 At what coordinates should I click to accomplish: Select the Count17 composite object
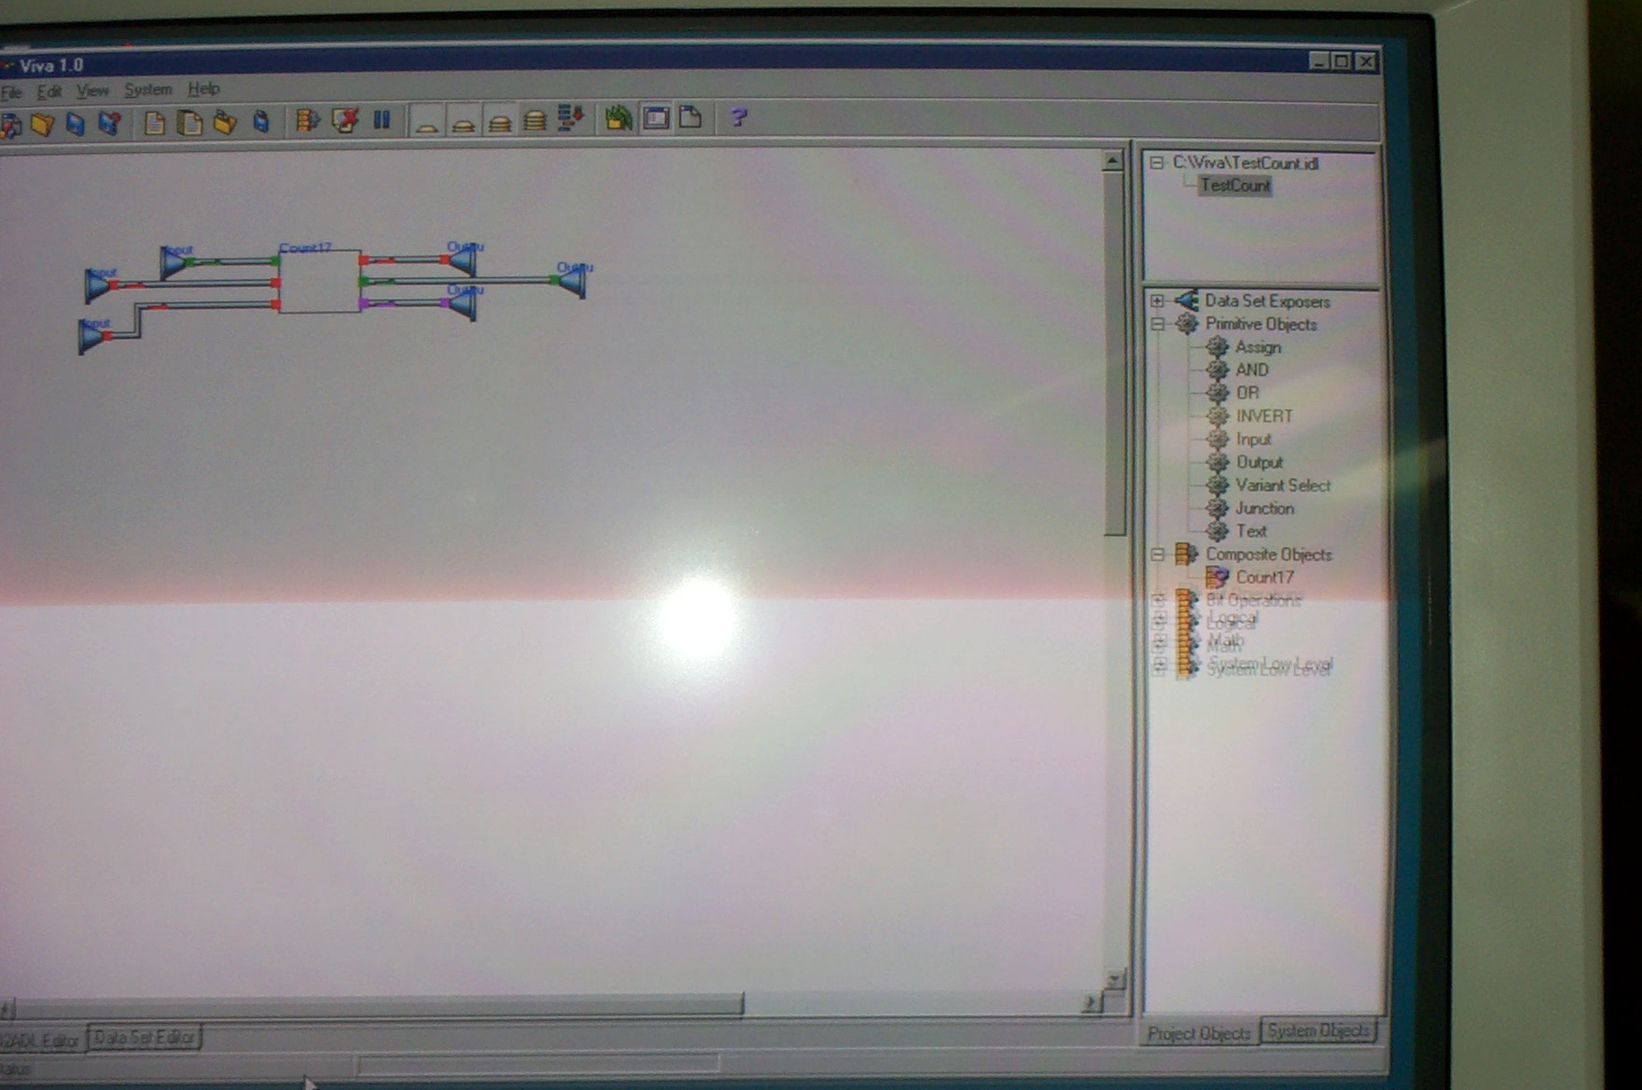click(x=1263, y=578)
